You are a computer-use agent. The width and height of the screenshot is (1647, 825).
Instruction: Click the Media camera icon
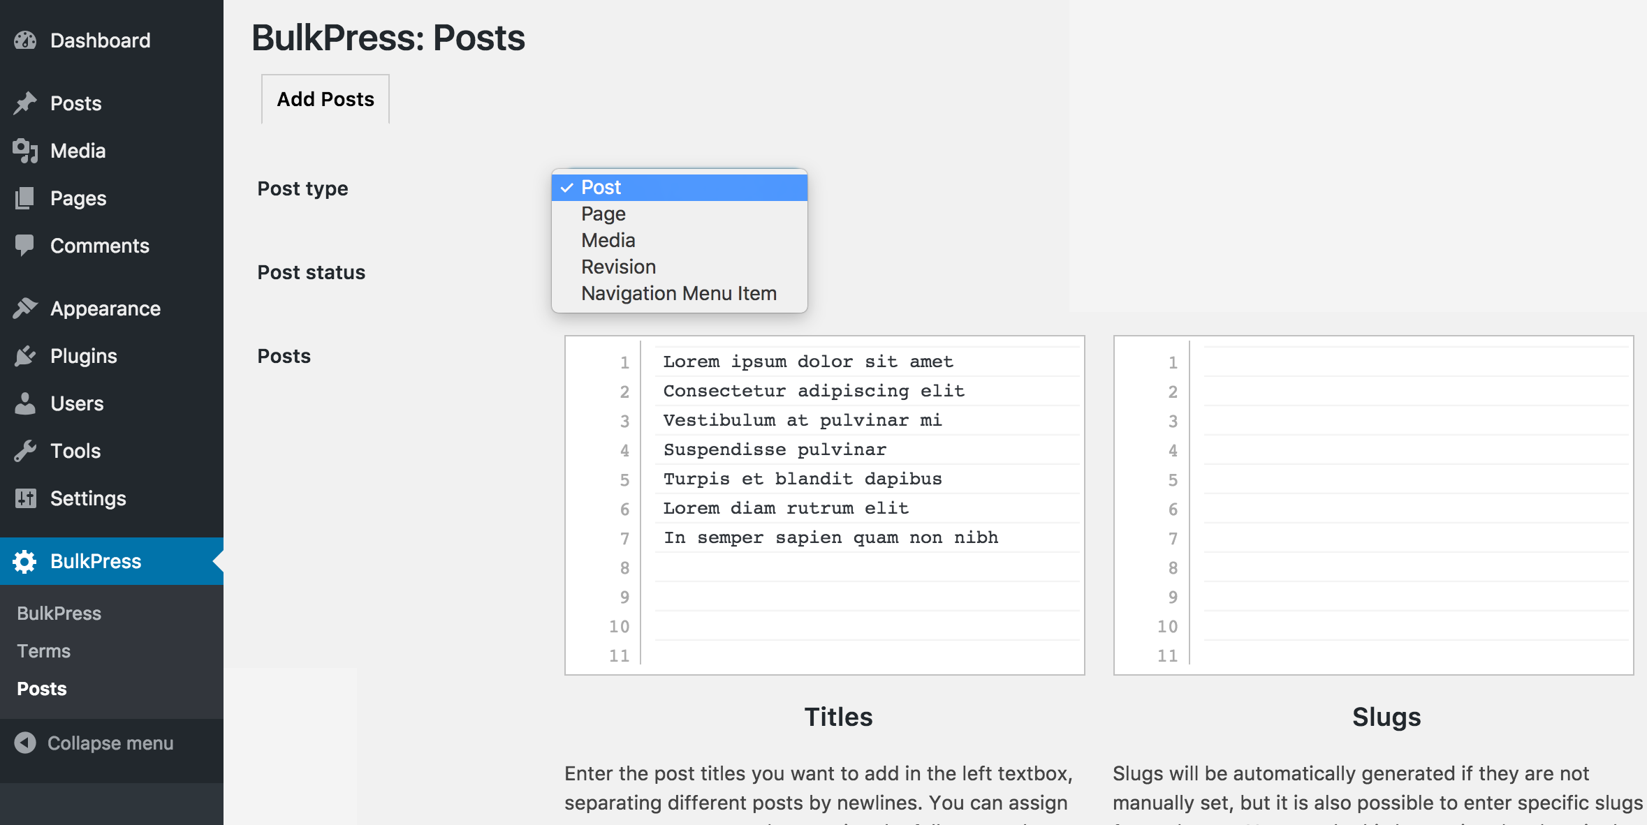tap(25, 151)
